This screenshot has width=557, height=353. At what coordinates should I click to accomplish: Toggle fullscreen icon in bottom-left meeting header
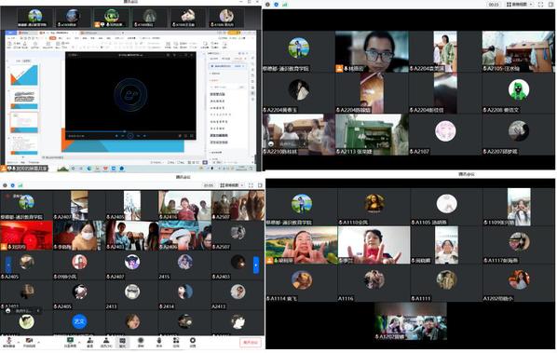251,185
